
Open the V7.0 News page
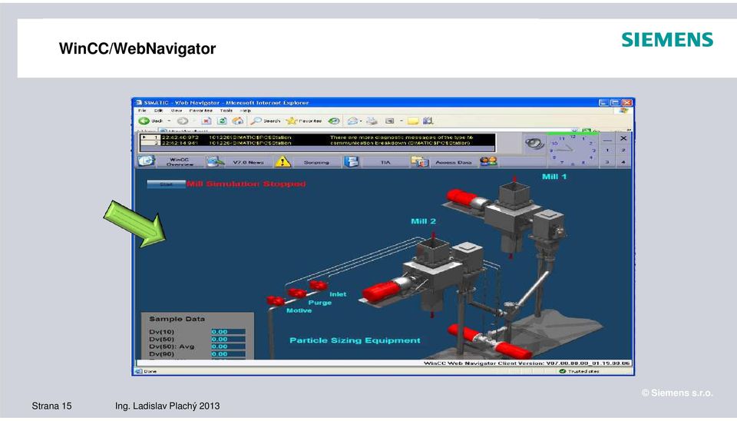(x=248, y=162)
